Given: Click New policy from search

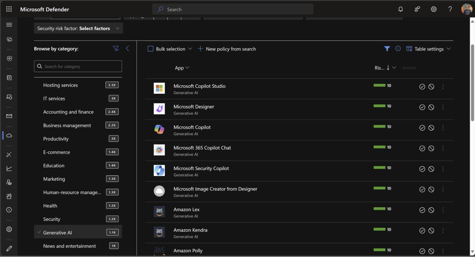Looking at the screenshot, I should click(227, 49).
